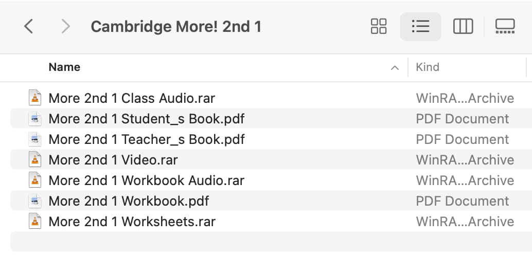Click the PDF icon of Teacher_s Book.pdf

[35, 139]
